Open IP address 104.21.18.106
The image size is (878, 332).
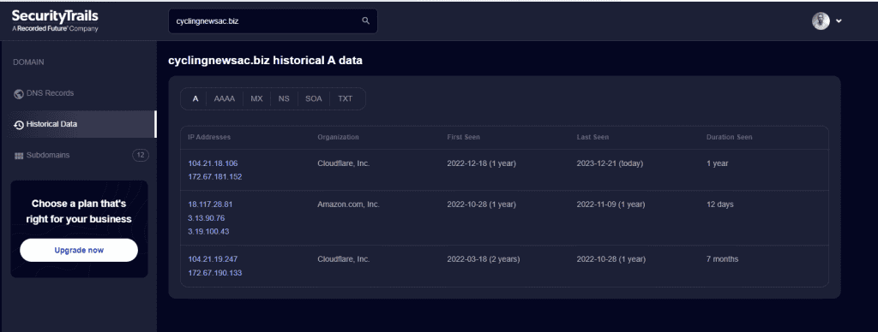pos(213,163)
